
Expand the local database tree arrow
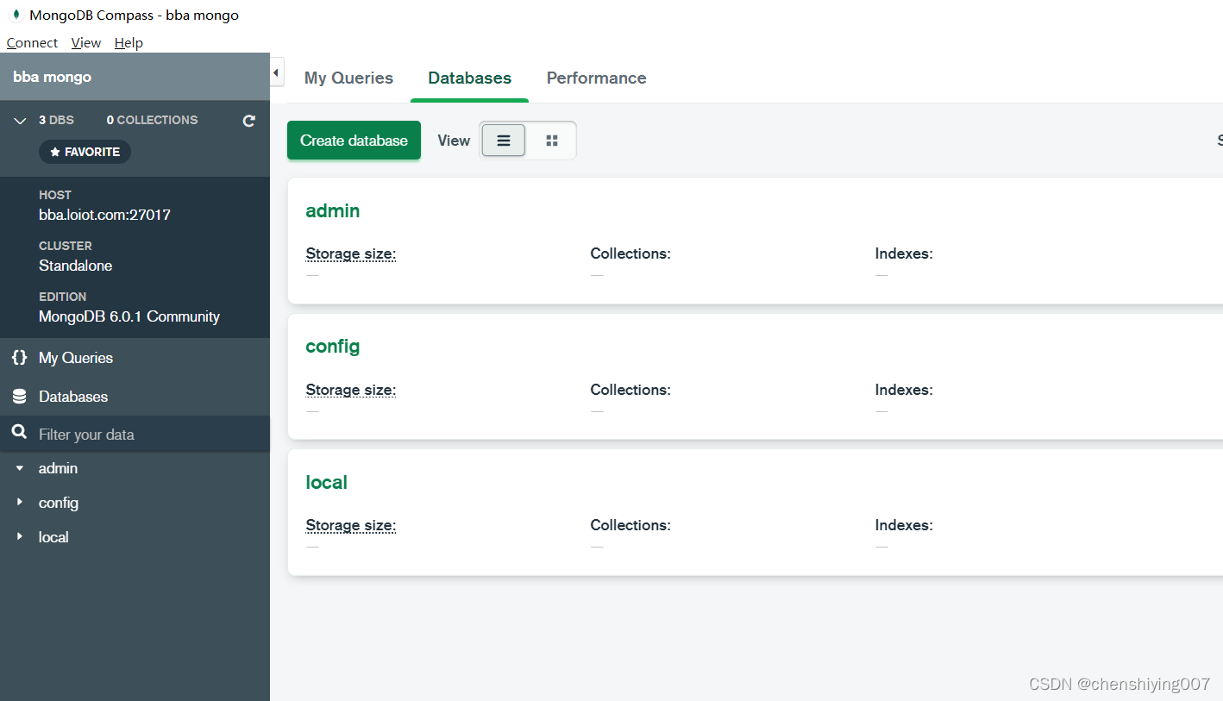[x=20, y=536]
